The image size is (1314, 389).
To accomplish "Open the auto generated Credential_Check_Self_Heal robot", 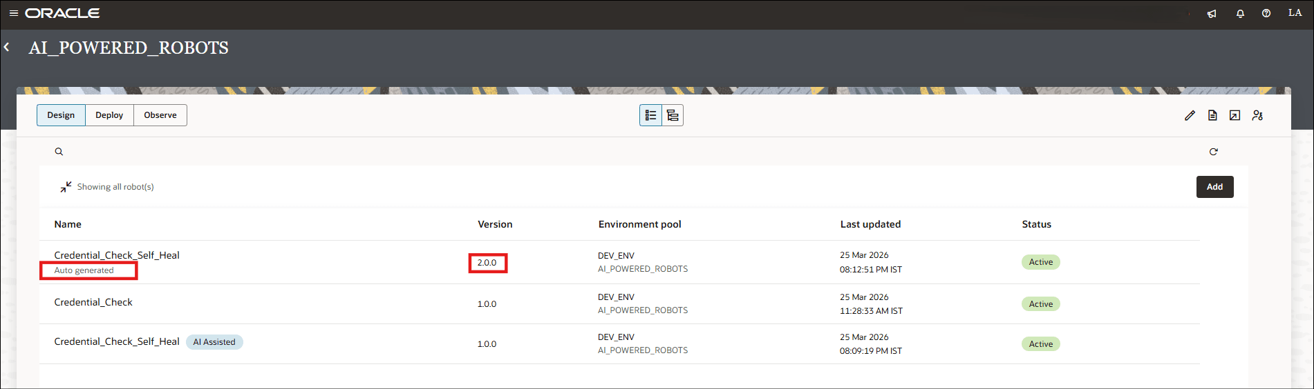I will [x=117, y=255].
